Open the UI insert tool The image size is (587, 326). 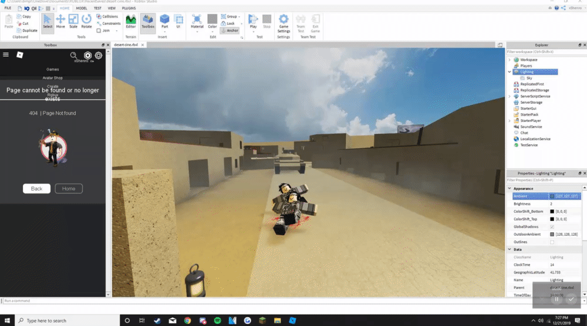[178, 22]
